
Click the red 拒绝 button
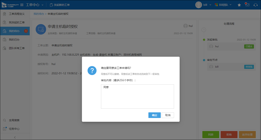coord(229,135)
